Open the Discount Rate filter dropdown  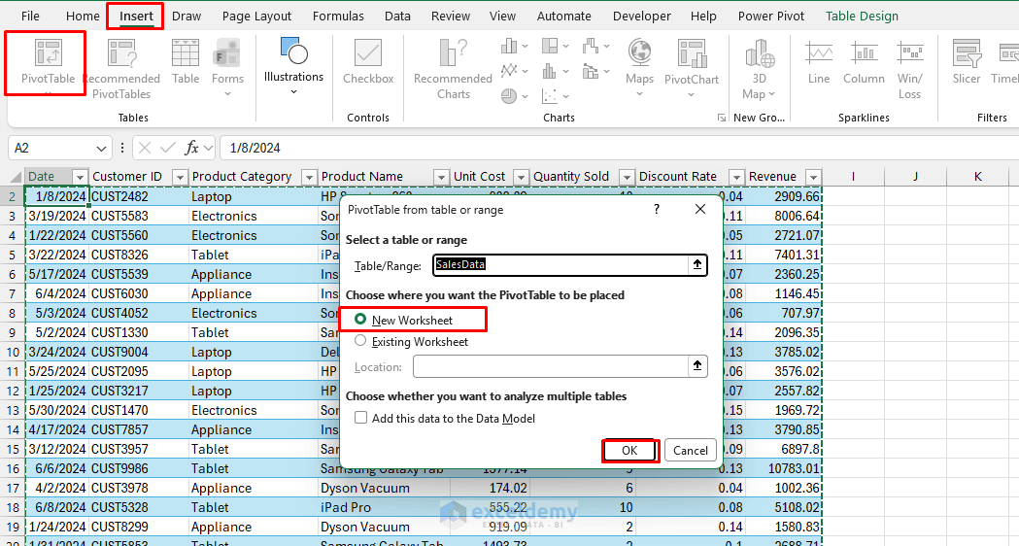coord(735,177)
